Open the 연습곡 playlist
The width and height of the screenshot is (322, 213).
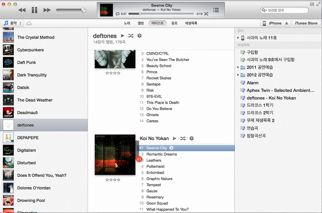point(252,128)
